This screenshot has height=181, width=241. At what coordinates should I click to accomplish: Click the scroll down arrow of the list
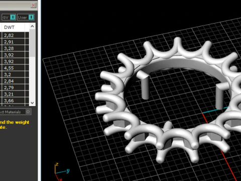(x=32, y=103)
